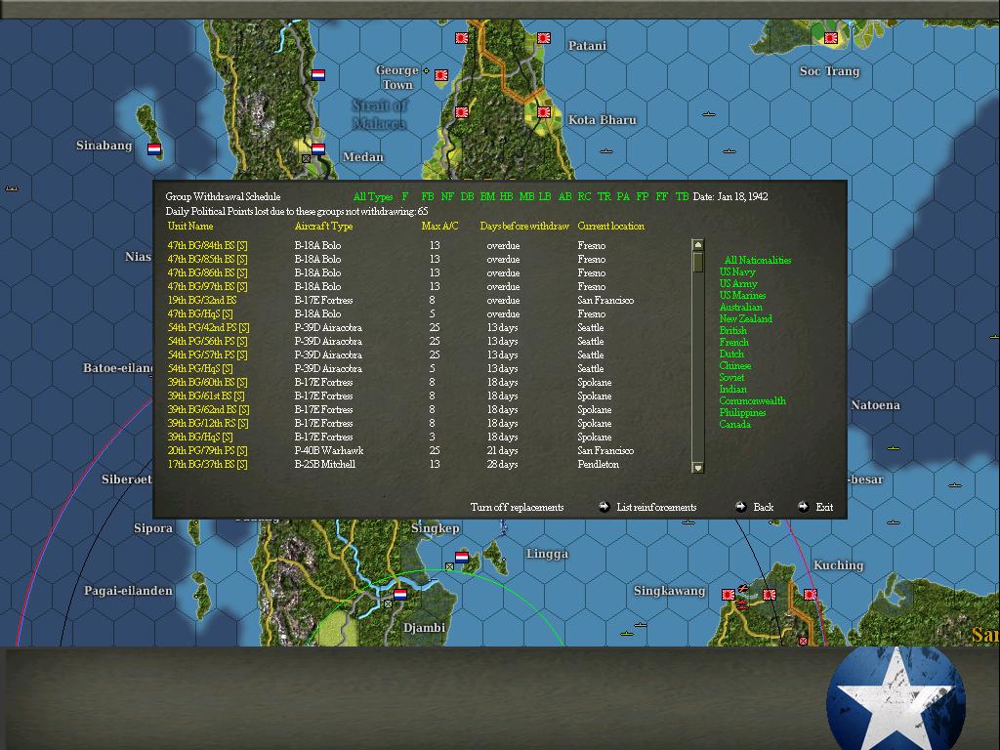Filter groups by Canada
Image resolution: width=1000 pixels, height=750 pixels.
click(x=734, y=424)
